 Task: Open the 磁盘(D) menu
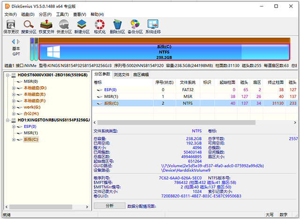(x=28, y=15)
